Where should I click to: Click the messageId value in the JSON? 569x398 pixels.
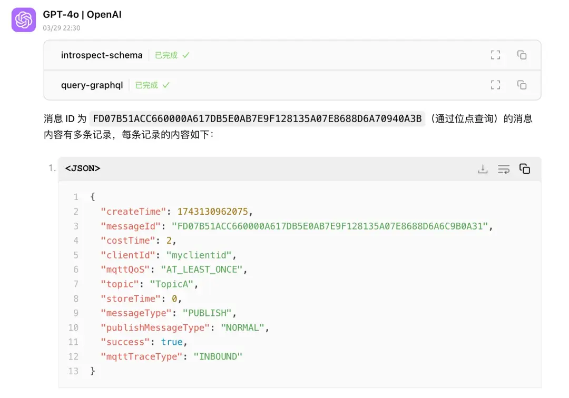coord(332,226)
